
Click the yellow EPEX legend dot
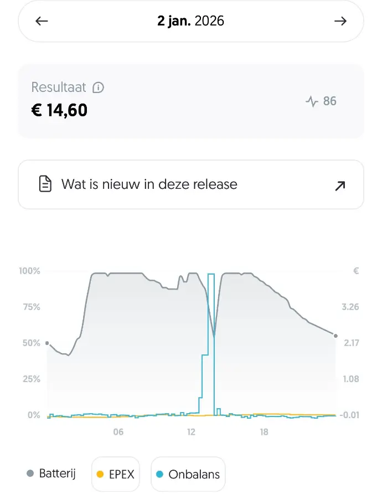[x=100, y=474]
